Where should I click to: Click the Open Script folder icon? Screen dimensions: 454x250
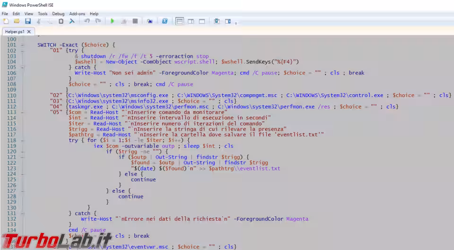point(17,21)
